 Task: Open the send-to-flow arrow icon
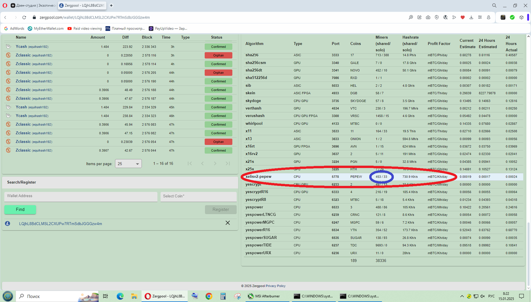point(454,17)
